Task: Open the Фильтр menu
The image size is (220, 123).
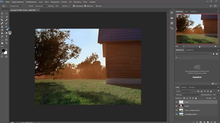Action: (x=64, y=2)
